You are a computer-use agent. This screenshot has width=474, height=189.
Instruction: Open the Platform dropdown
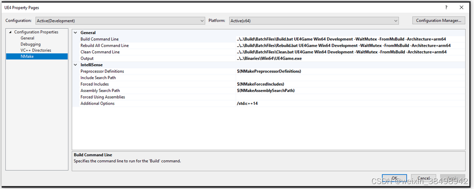click(x=314, y=21)
